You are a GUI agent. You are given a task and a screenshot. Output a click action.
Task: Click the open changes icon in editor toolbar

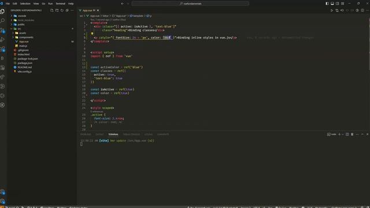tap(337, 10)
